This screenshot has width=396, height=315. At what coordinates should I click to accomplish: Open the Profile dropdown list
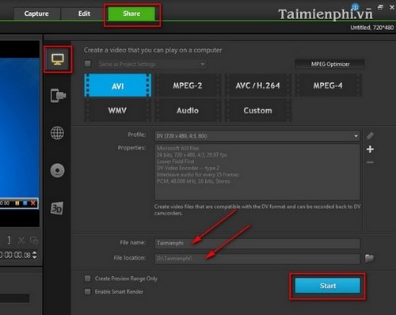[x=257, y=136]
